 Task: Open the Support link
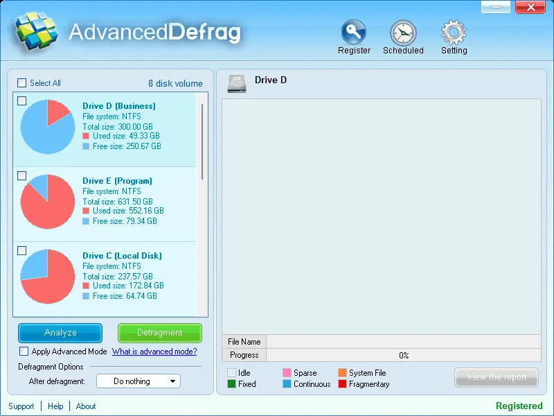click(21, 406)
